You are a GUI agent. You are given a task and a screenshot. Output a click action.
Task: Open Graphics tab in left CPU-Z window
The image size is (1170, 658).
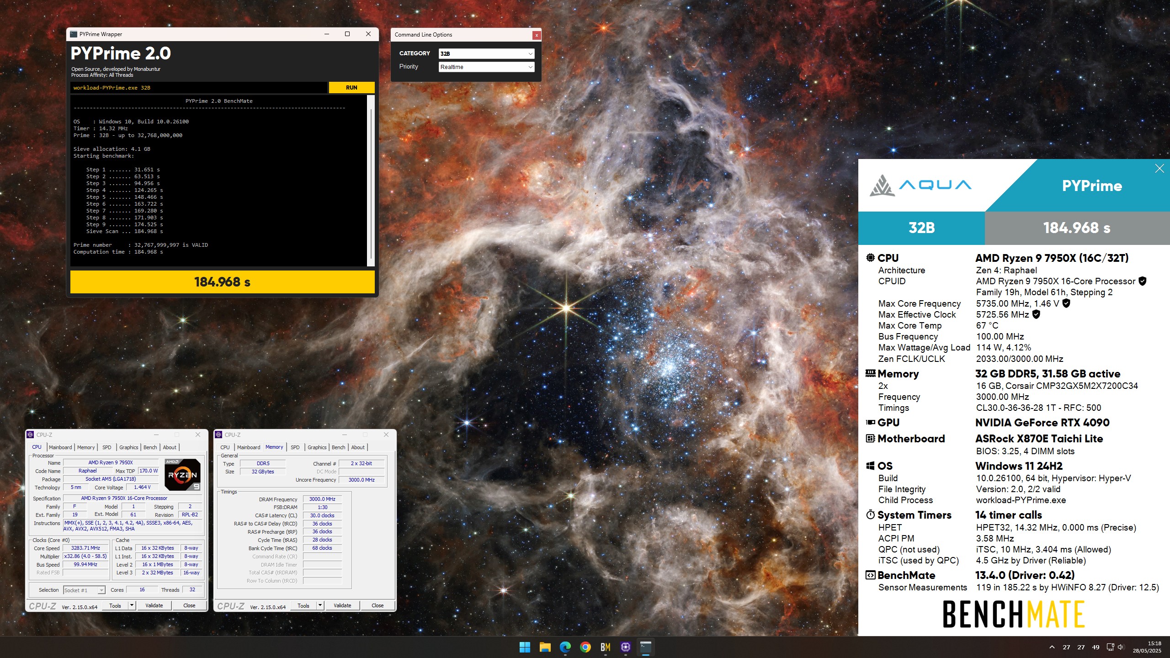129,447
